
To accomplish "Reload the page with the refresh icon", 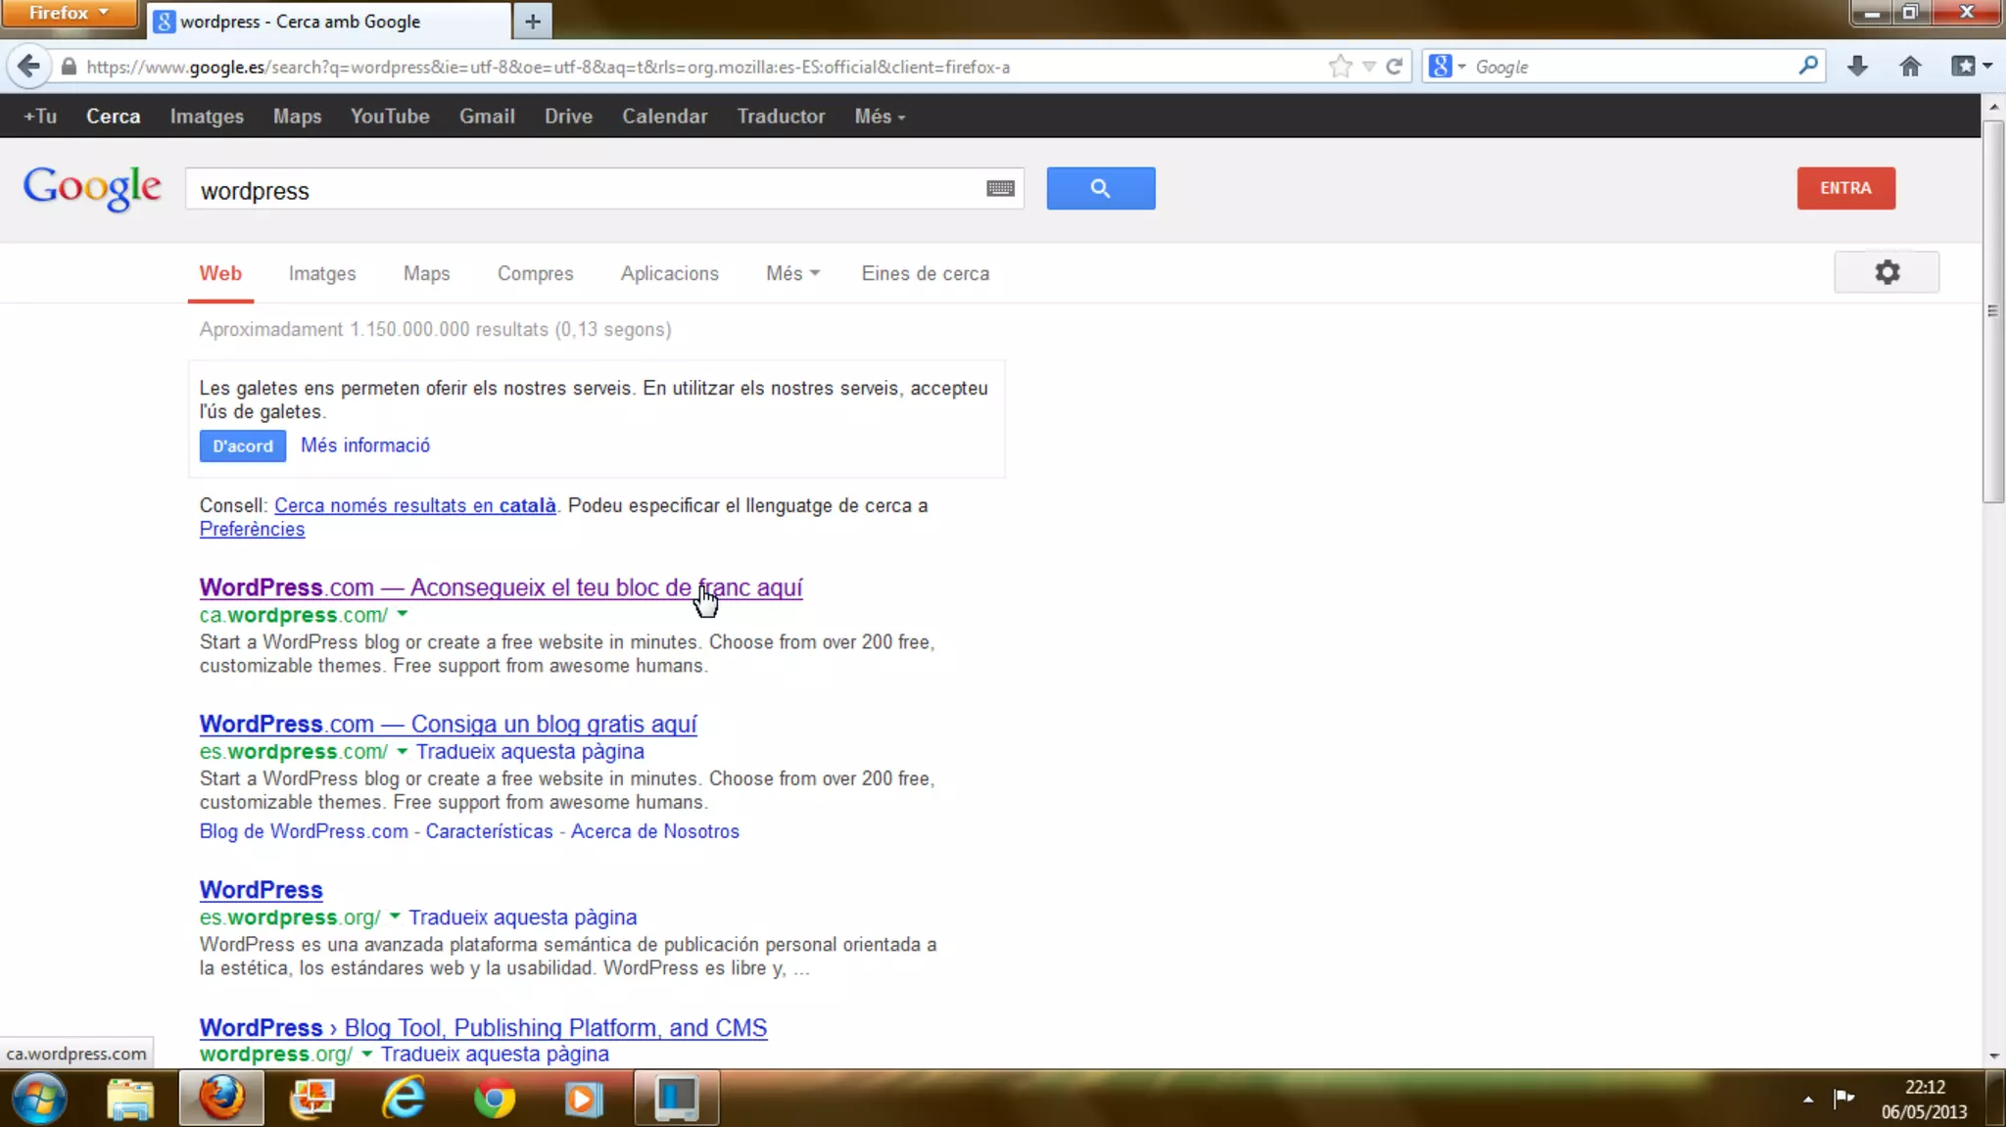I will pyautogui.click(x=1394, y=67).
